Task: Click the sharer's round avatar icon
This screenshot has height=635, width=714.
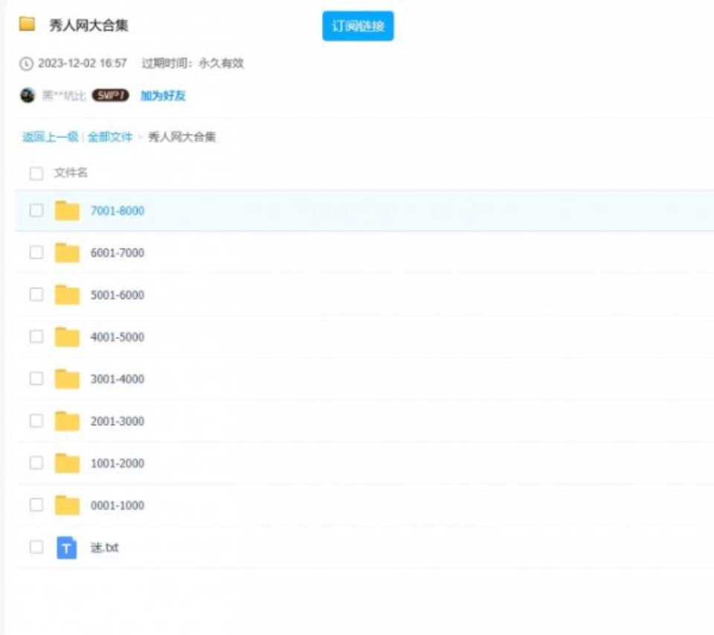Action: click(28, 96)
